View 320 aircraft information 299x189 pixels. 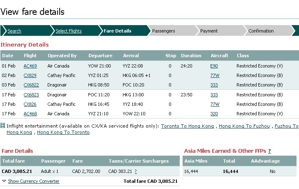(x=214, y=114)
